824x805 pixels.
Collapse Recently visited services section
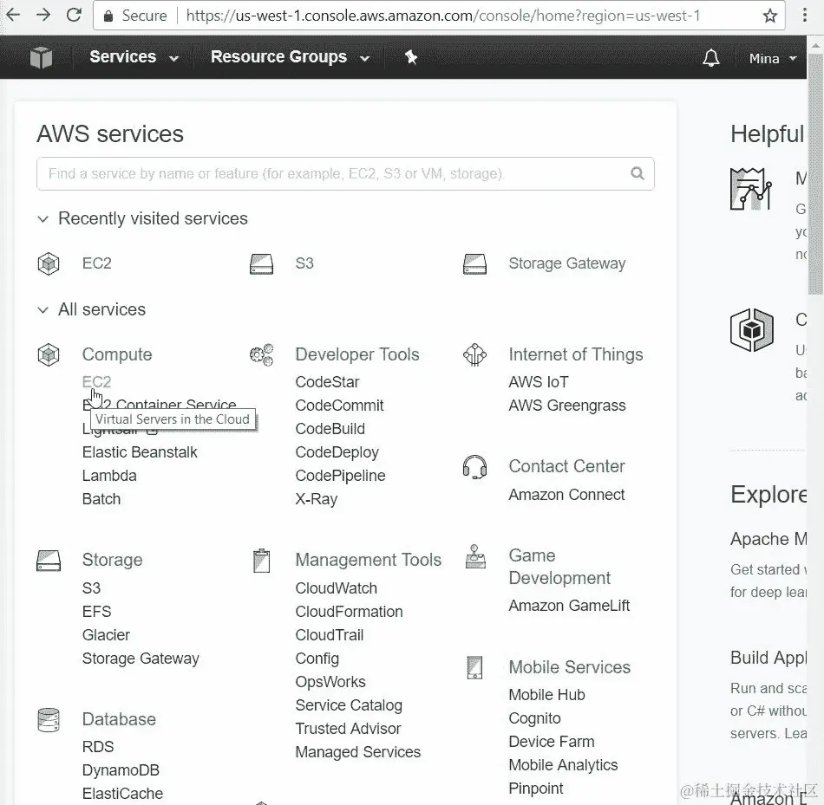[43, 219]
